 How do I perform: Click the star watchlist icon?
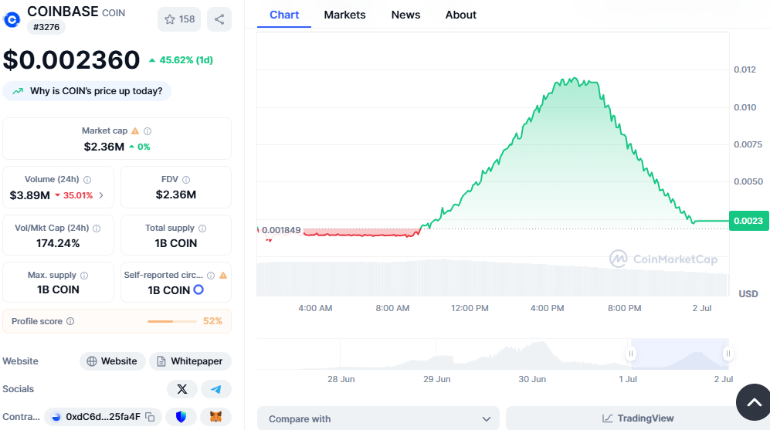[170, 19]
